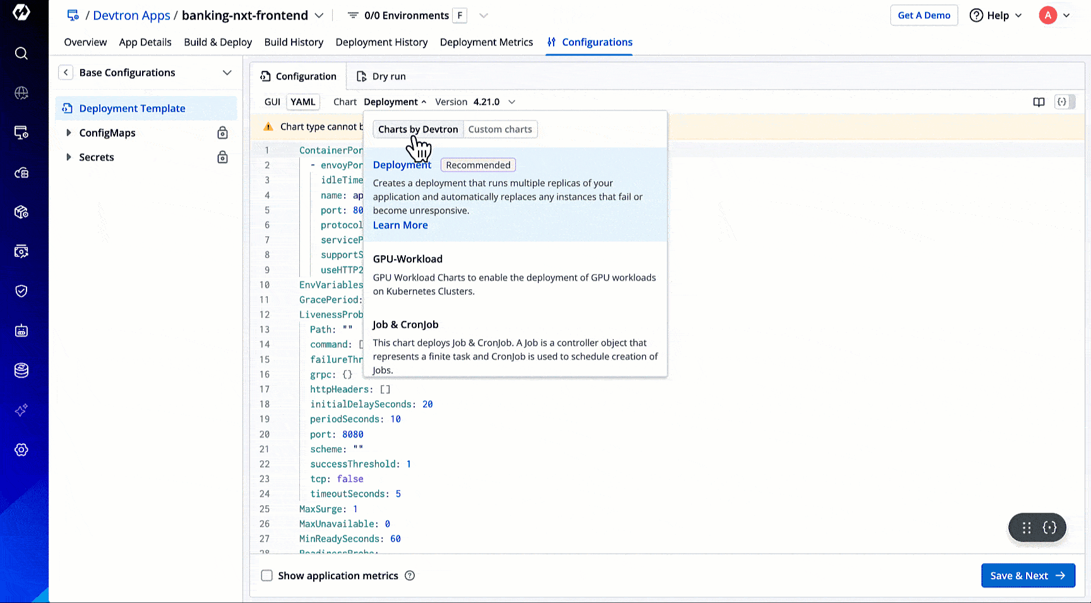Click the back arrow beside Base Configurations
The image size is (1091, 603).
pos(66,73)
